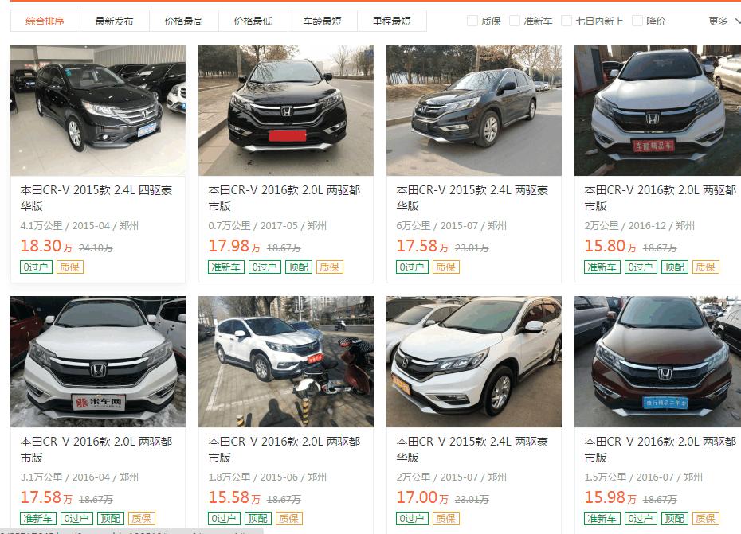Viewport: 741px width, 534px height.
Task: Click 0过户 tag on the 17.00万 listing
Action: point(412,518)
